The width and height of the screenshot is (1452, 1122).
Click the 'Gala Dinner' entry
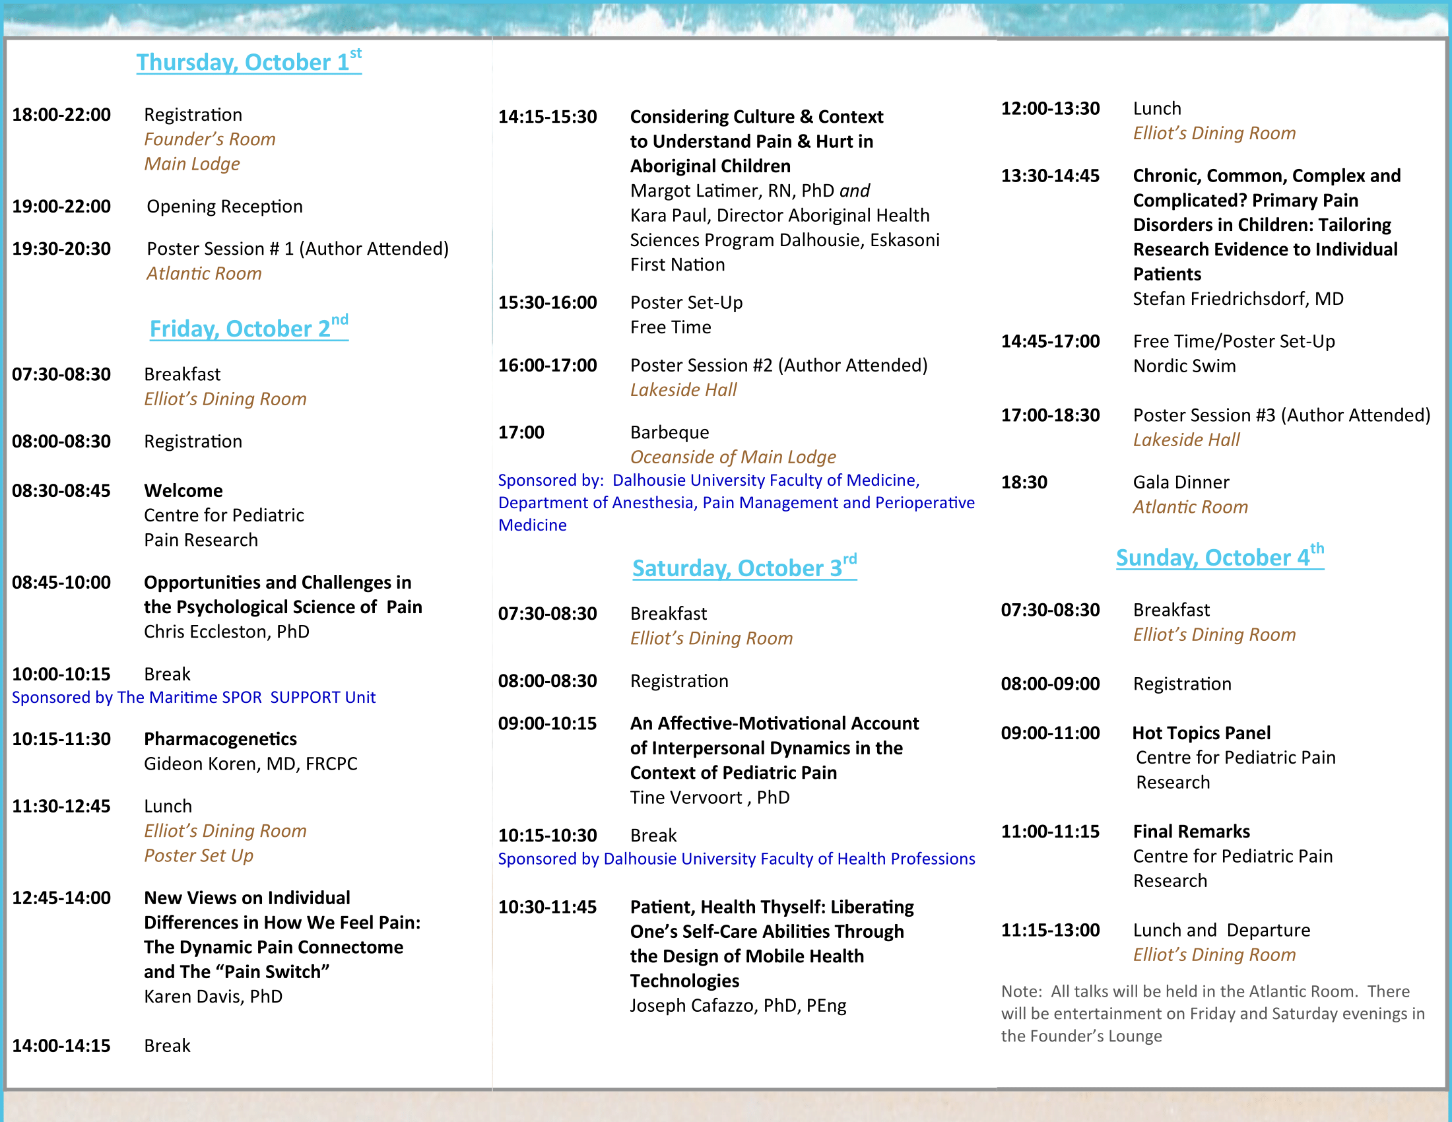tap(1181, 482)
